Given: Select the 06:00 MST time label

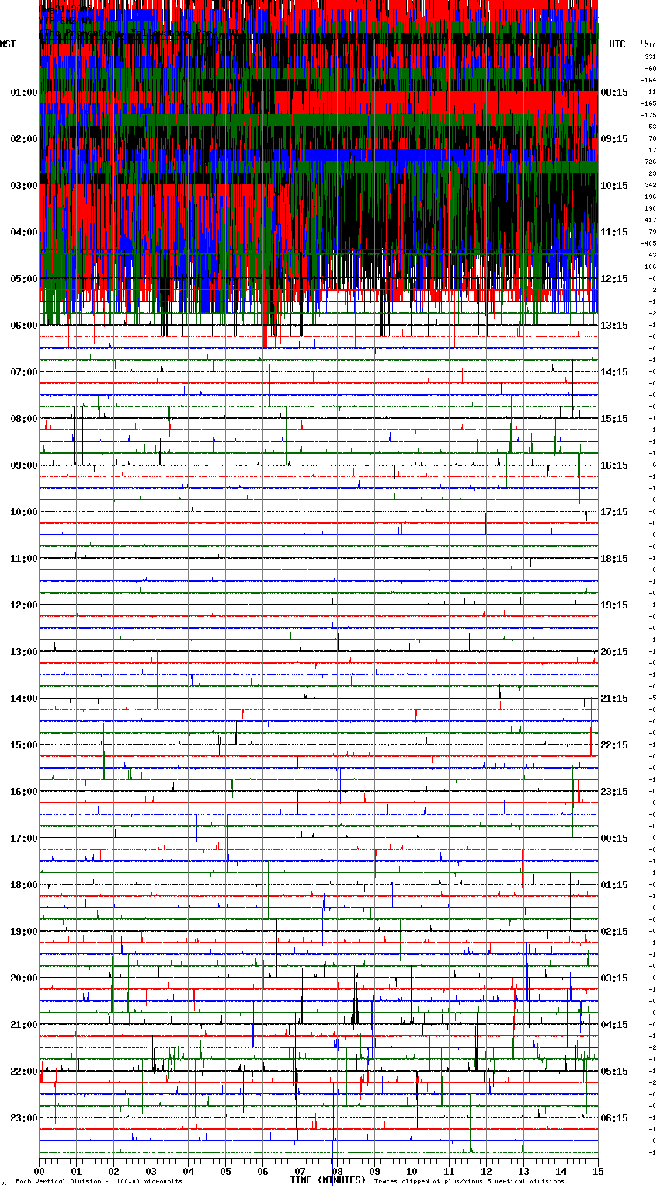Looking at the screenshot, I should click(x=23, y=326).
